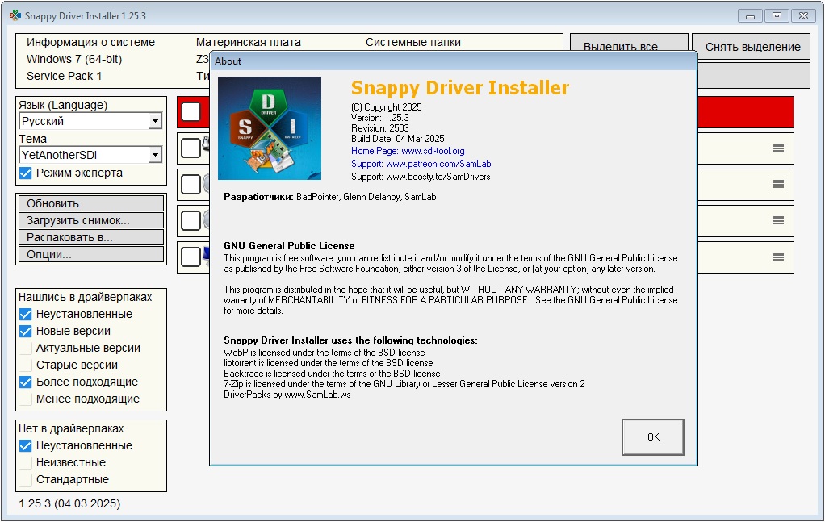Screen dimensions: 825x522
Task: Click Revision: 2503 text
Action: [380, 128]
